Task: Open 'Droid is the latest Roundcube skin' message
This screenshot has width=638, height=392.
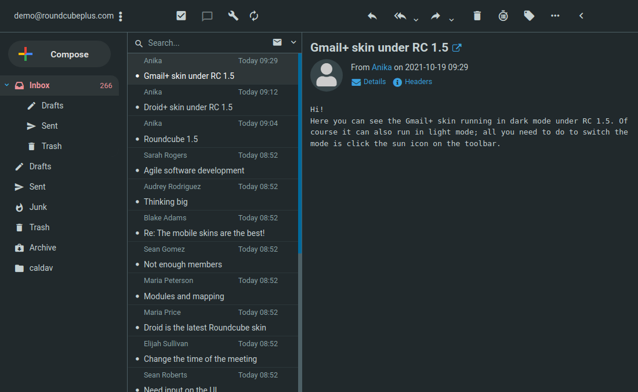Action: point(213,320)
